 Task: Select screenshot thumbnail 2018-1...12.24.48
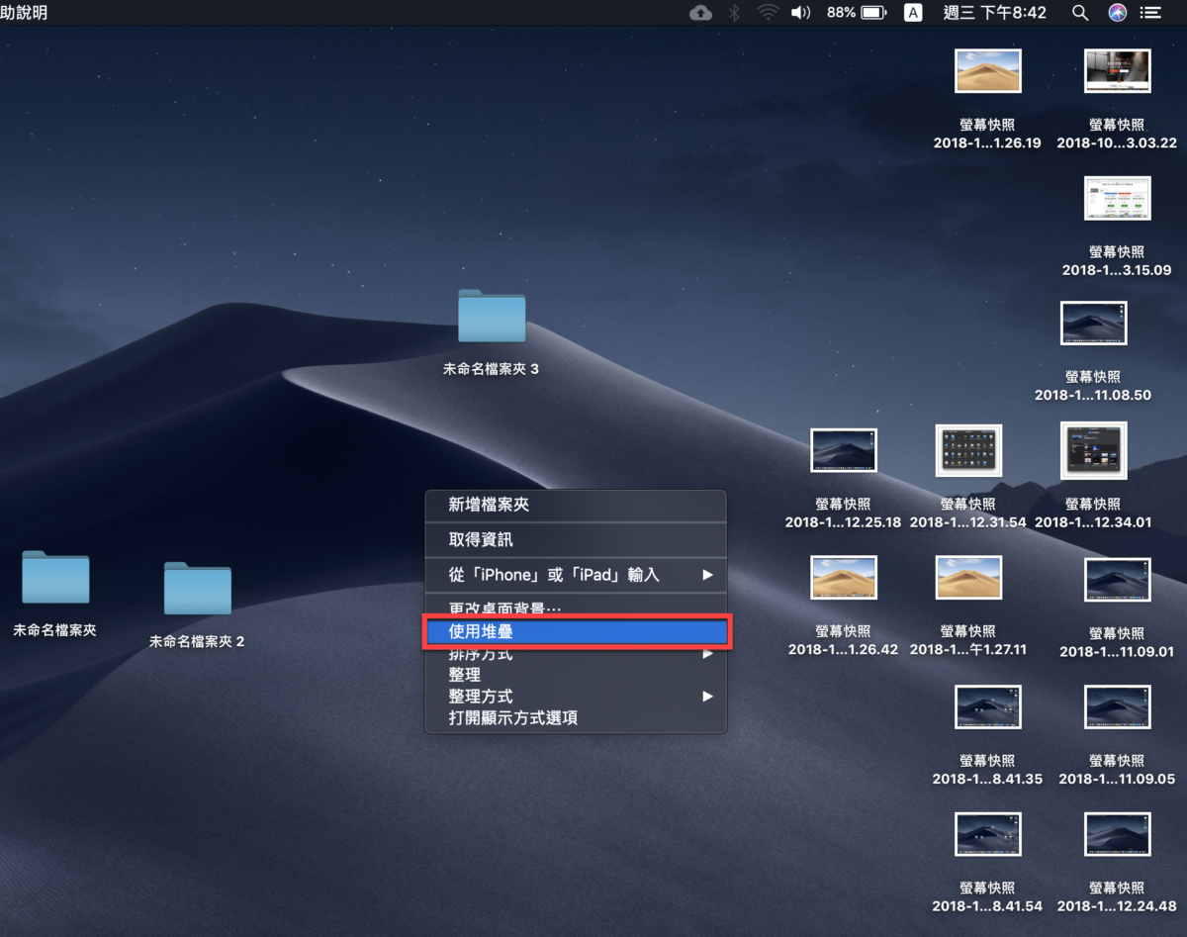[1118, 834]
